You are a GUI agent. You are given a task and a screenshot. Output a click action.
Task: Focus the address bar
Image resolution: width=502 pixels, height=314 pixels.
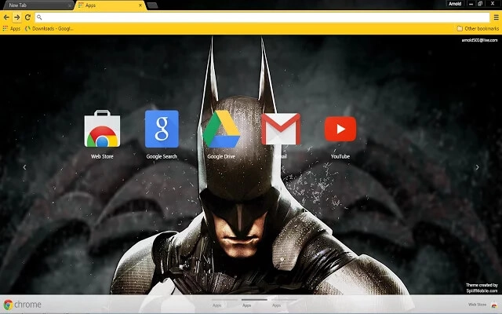tap(262, 17)
